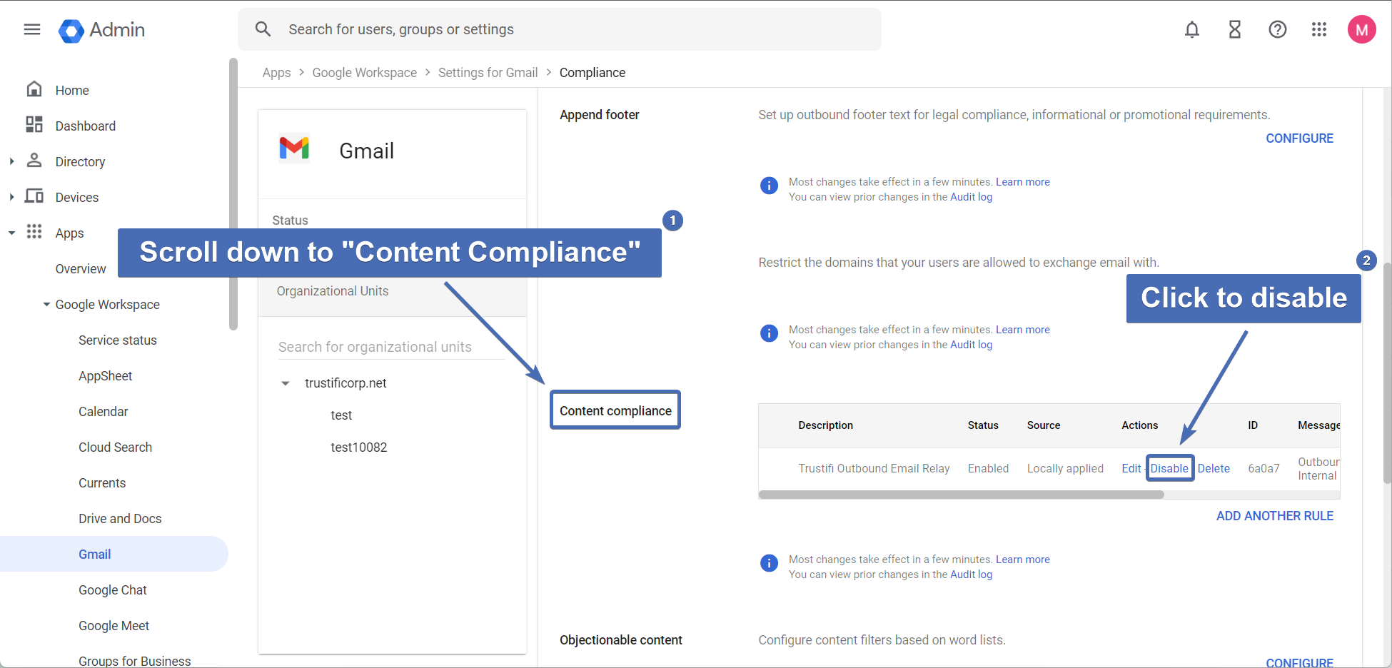Image resolution: width=1392 pixels, height=668 pixels.
Task: Open the notifications bell
Action: [x=1192, y=29]
